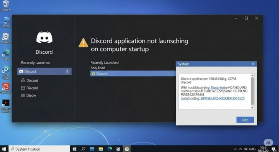The height and width of the screenshot is (152, 279).
Task: Click the blue Windows 11 icon on the taskbar
Action: coord(92,149)
